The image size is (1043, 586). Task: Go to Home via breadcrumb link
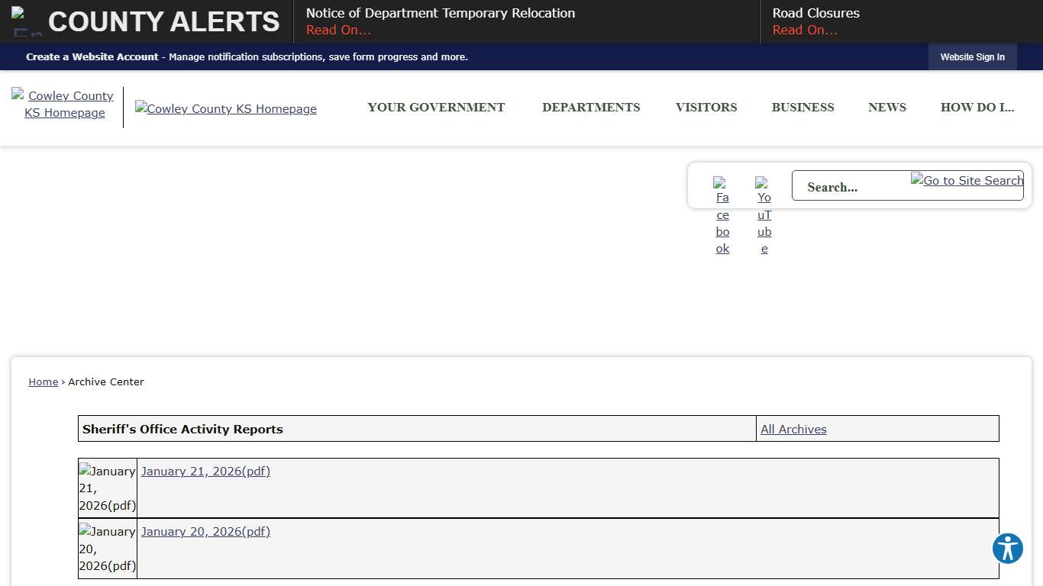tap(43, 382)
